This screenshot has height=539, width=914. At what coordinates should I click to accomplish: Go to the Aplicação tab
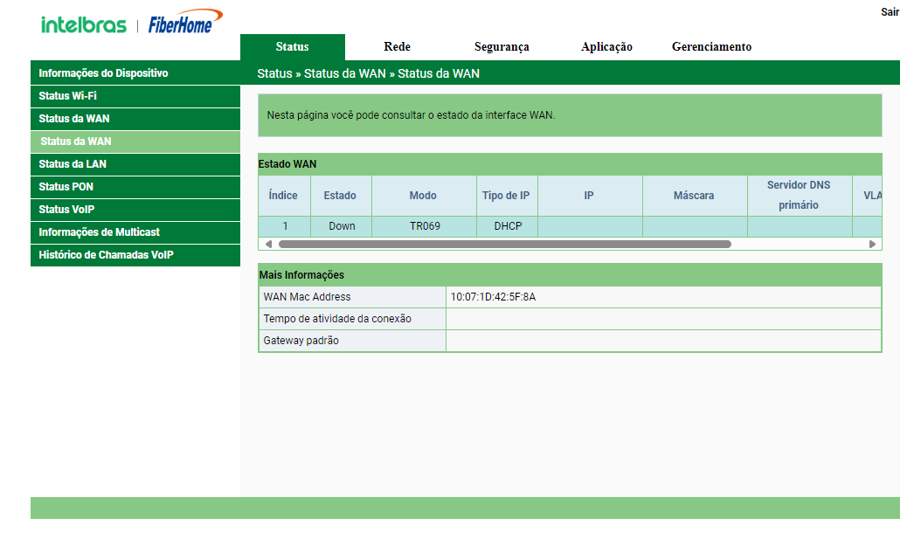coord(606,47)
